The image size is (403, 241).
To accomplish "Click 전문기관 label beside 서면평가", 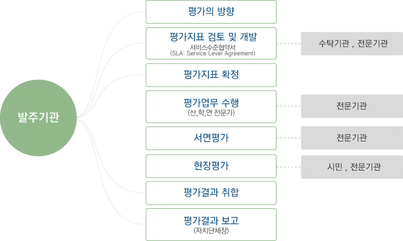I will [x=352, y=138].
